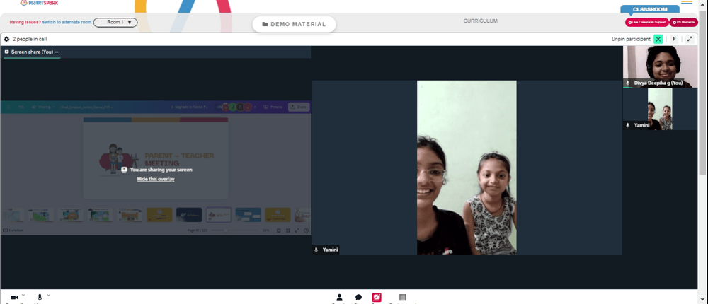Click the '2 people in call' text
Image resolution: width=708 pixels, height=304 pixels.
tap(30, 40)
